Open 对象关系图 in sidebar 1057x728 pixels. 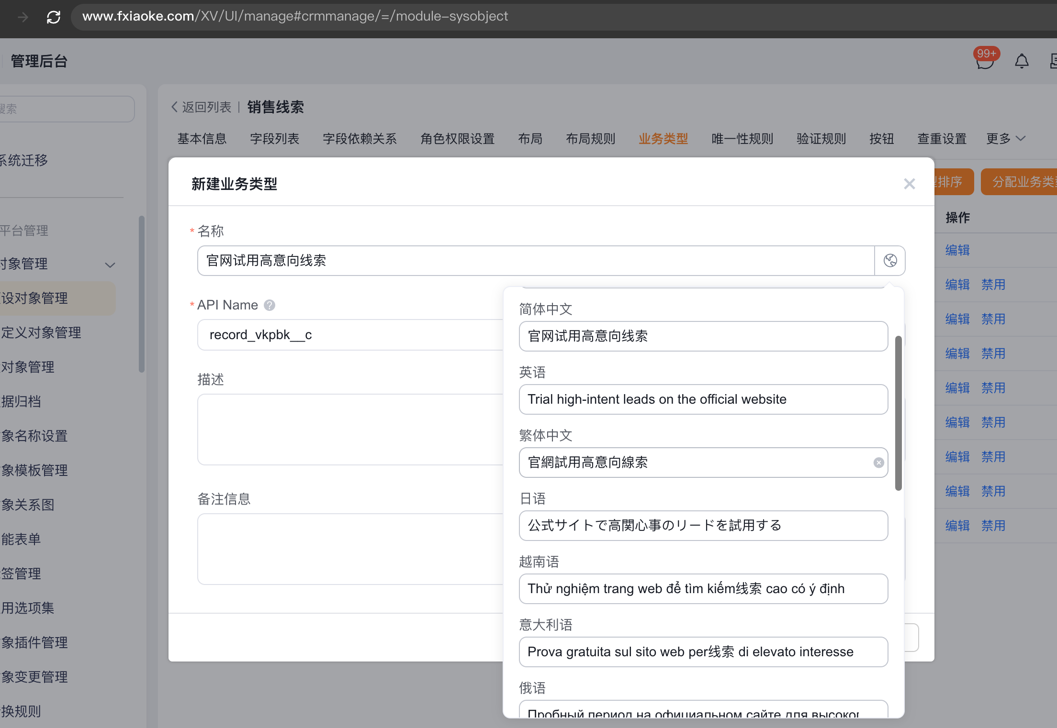27,505
